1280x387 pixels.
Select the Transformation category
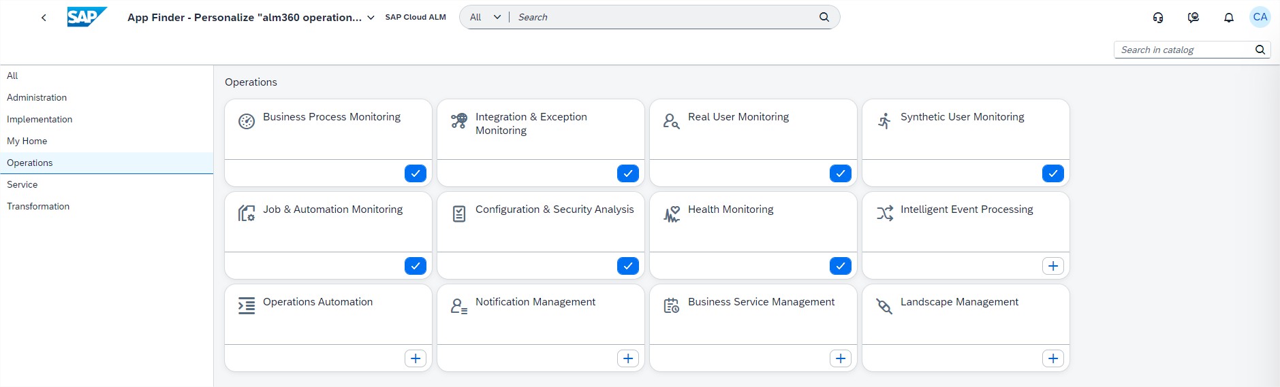click(38, 206)
